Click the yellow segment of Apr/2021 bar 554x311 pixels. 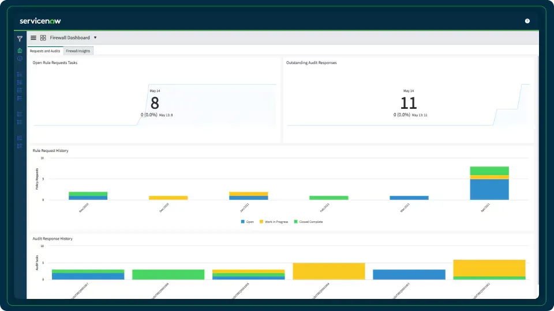coord(489,177)
